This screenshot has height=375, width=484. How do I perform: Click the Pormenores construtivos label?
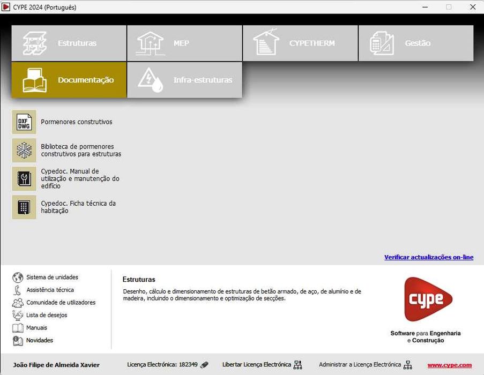click(x=77, y=122)
